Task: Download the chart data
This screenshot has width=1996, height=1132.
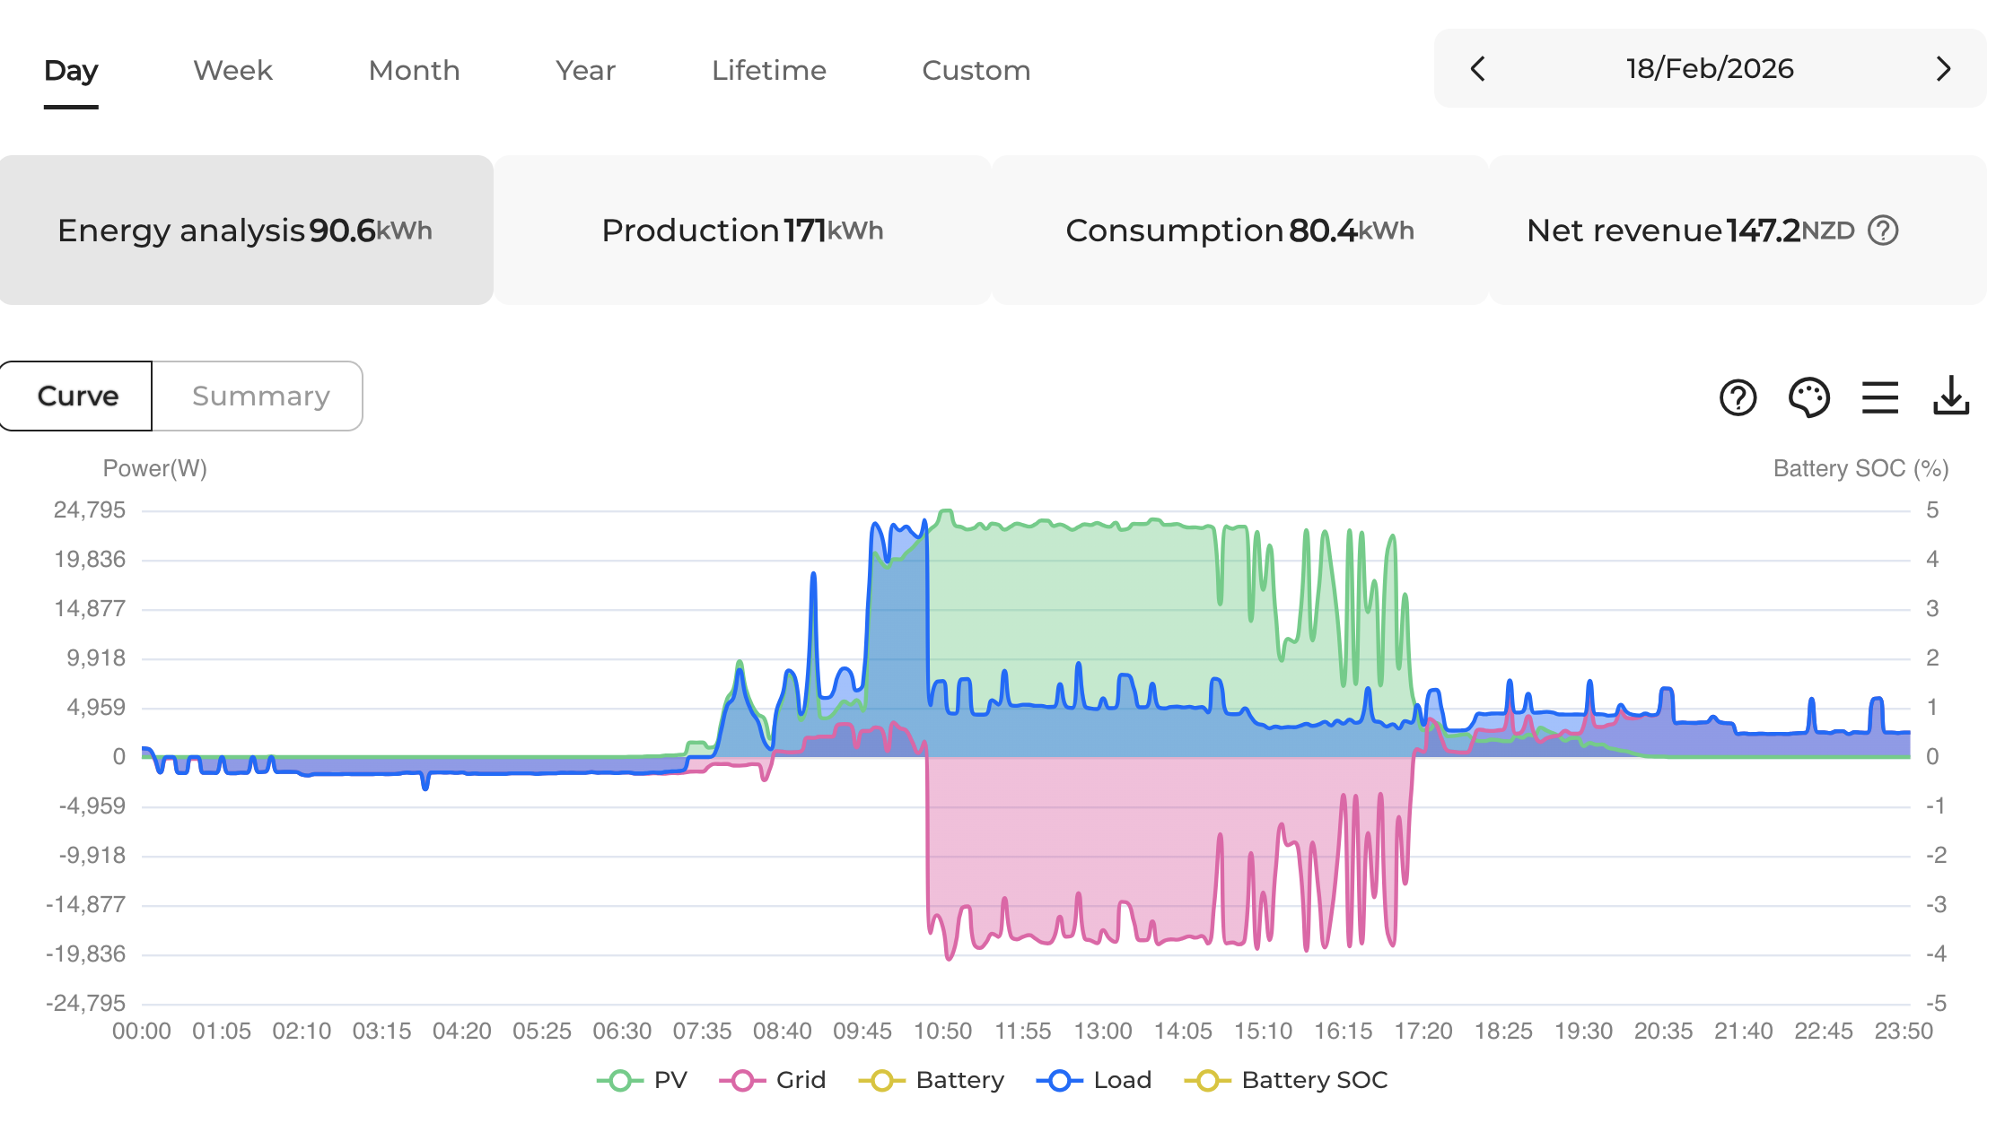Action: click(x=1950, y=396)
